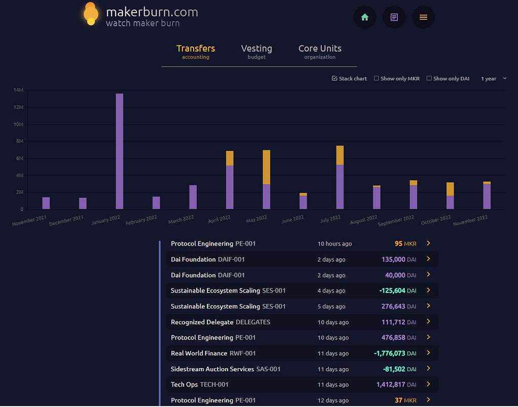The width and height of the screenshot is (518, 407).
Task: Open arrow for Real World Finance transfer
Action: click(x=428, y=353)
